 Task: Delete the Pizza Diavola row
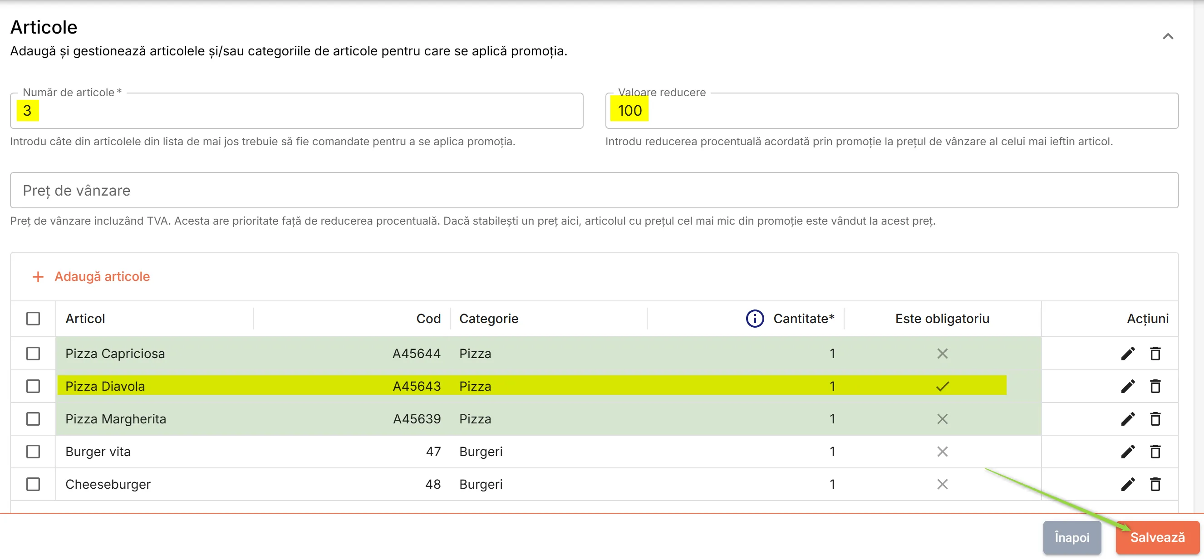pos(1155,387)
